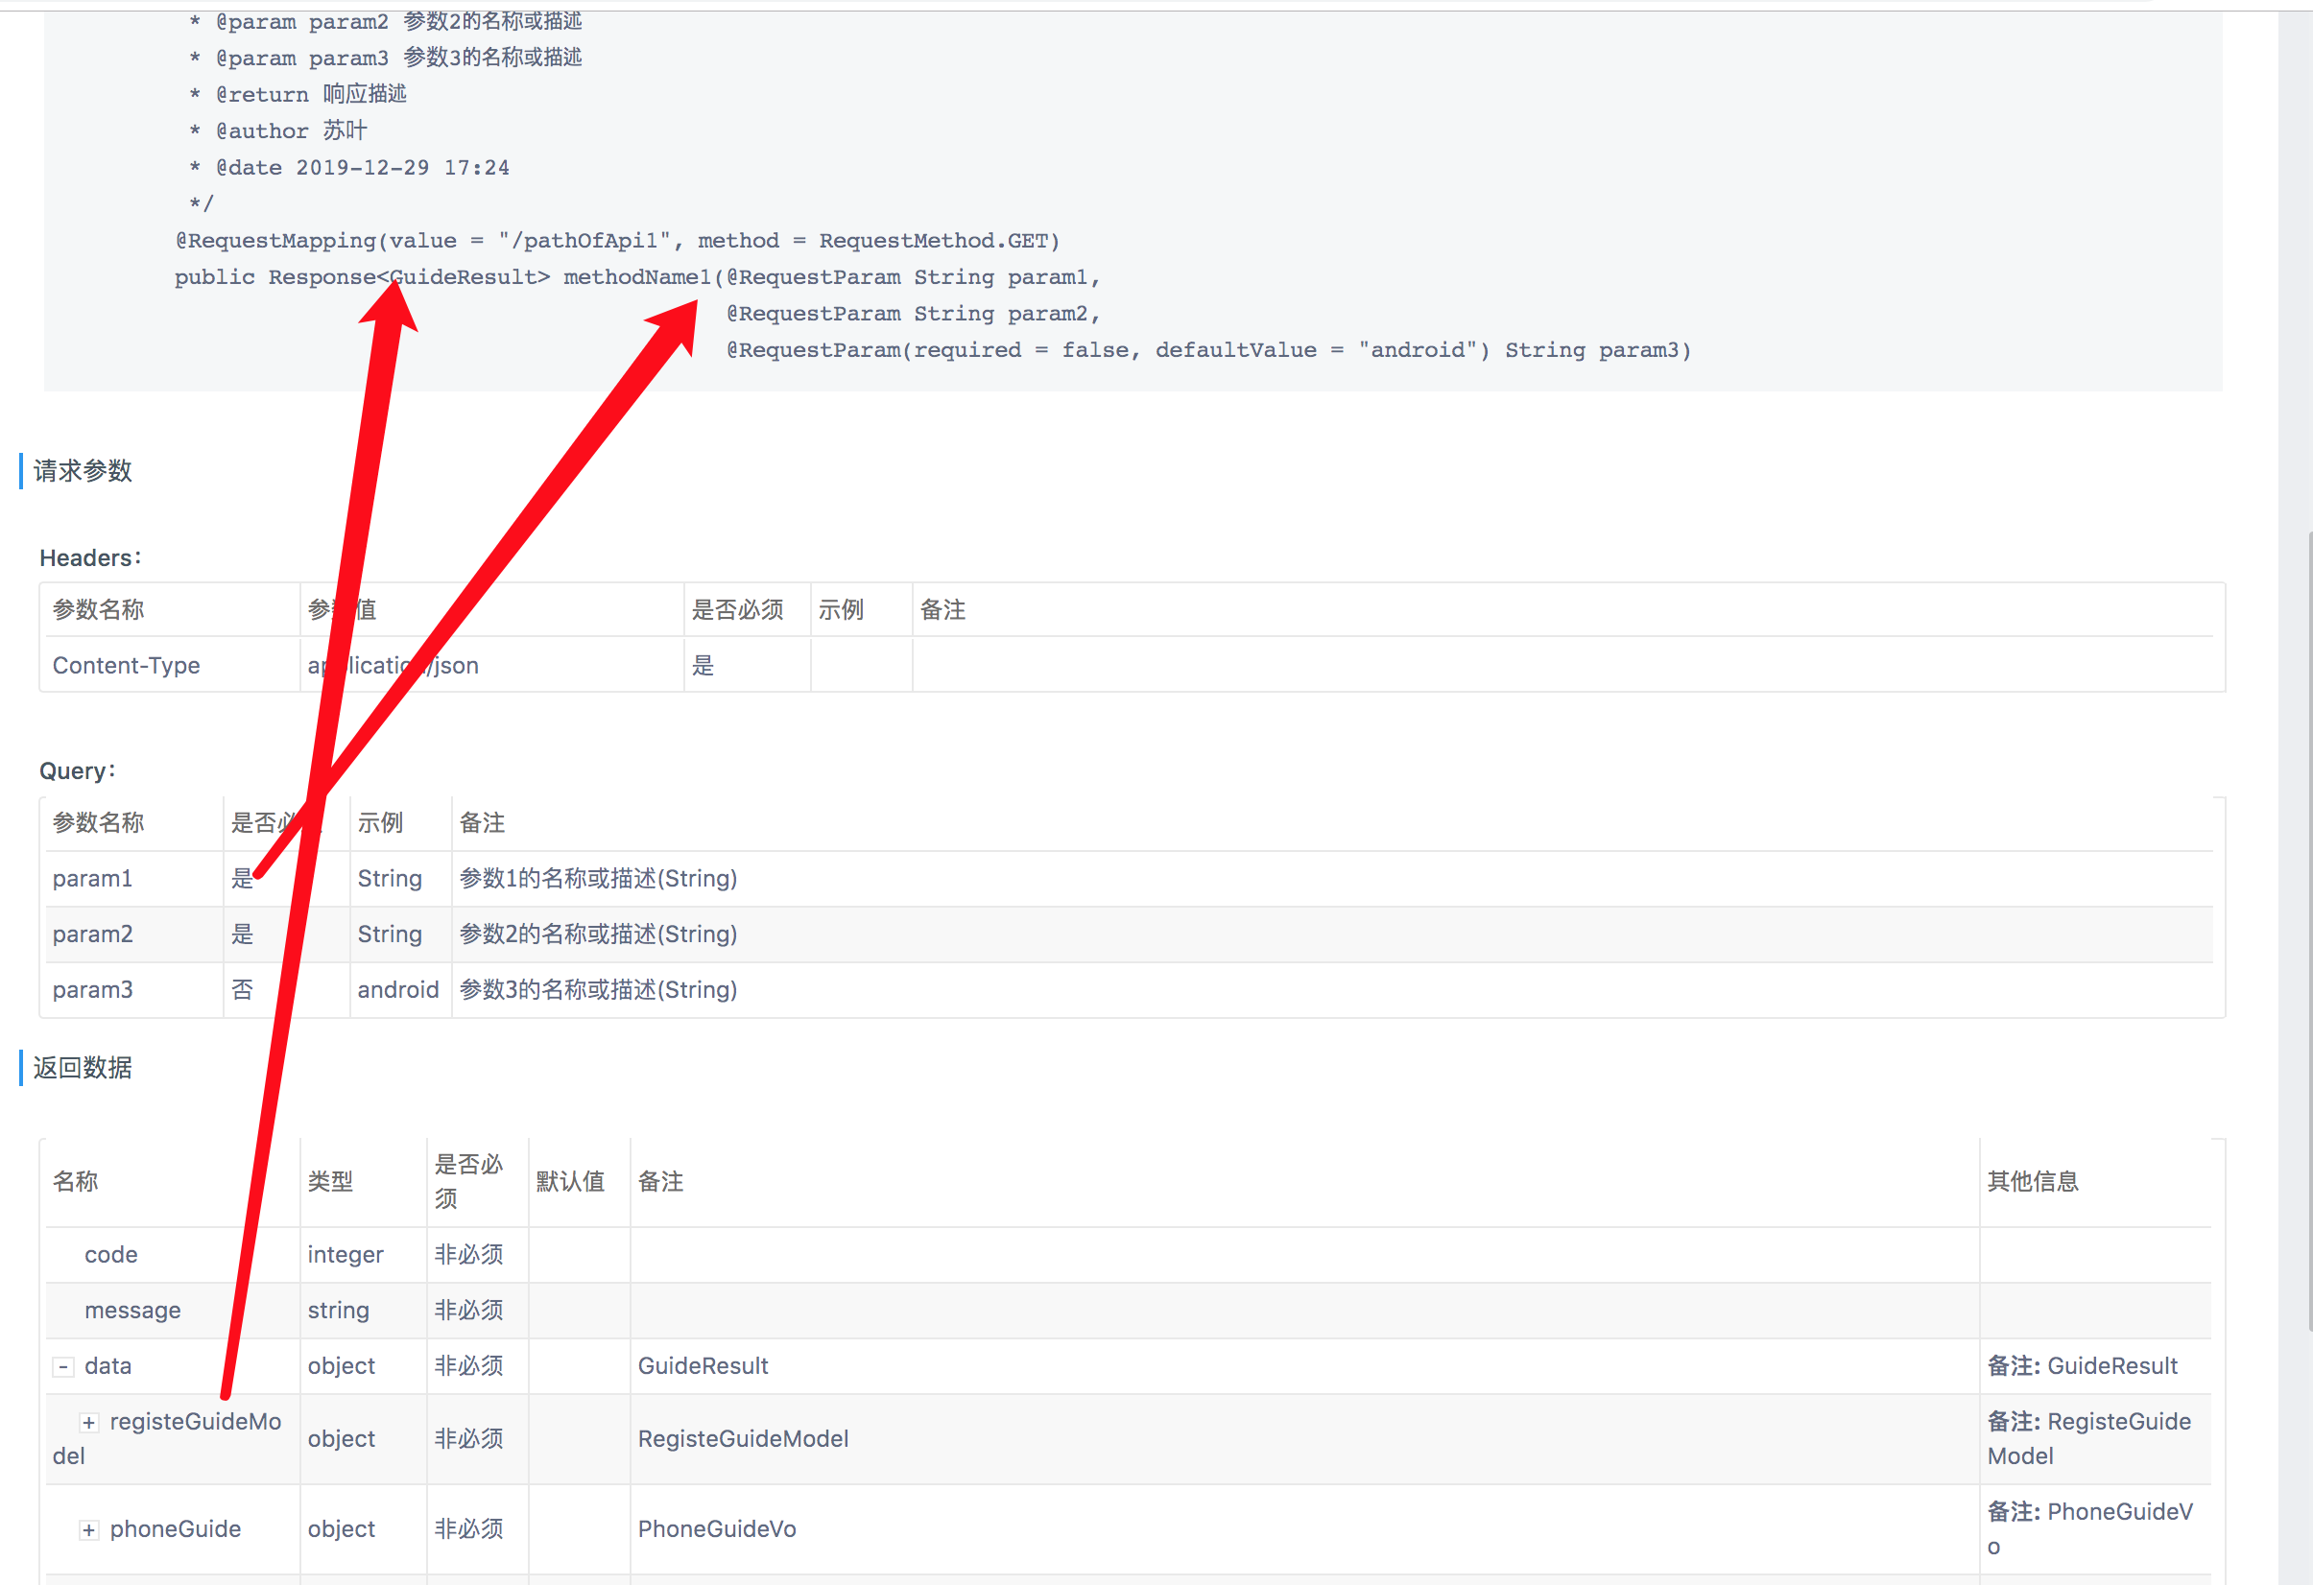This screenshot has width=2313, height=1585.
Task: Click the 返回数据 section heading
Action: (x=83, y=1068)
